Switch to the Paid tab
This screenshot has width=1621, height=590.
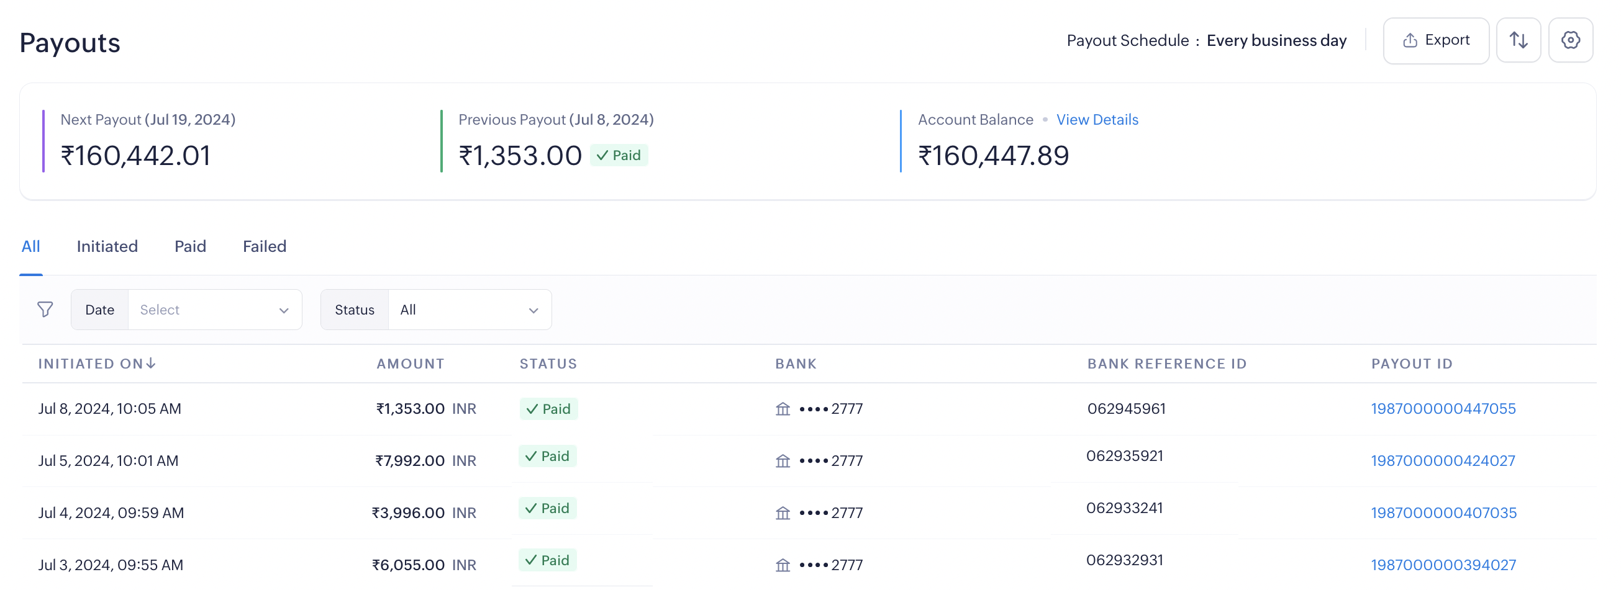point(190,246)
